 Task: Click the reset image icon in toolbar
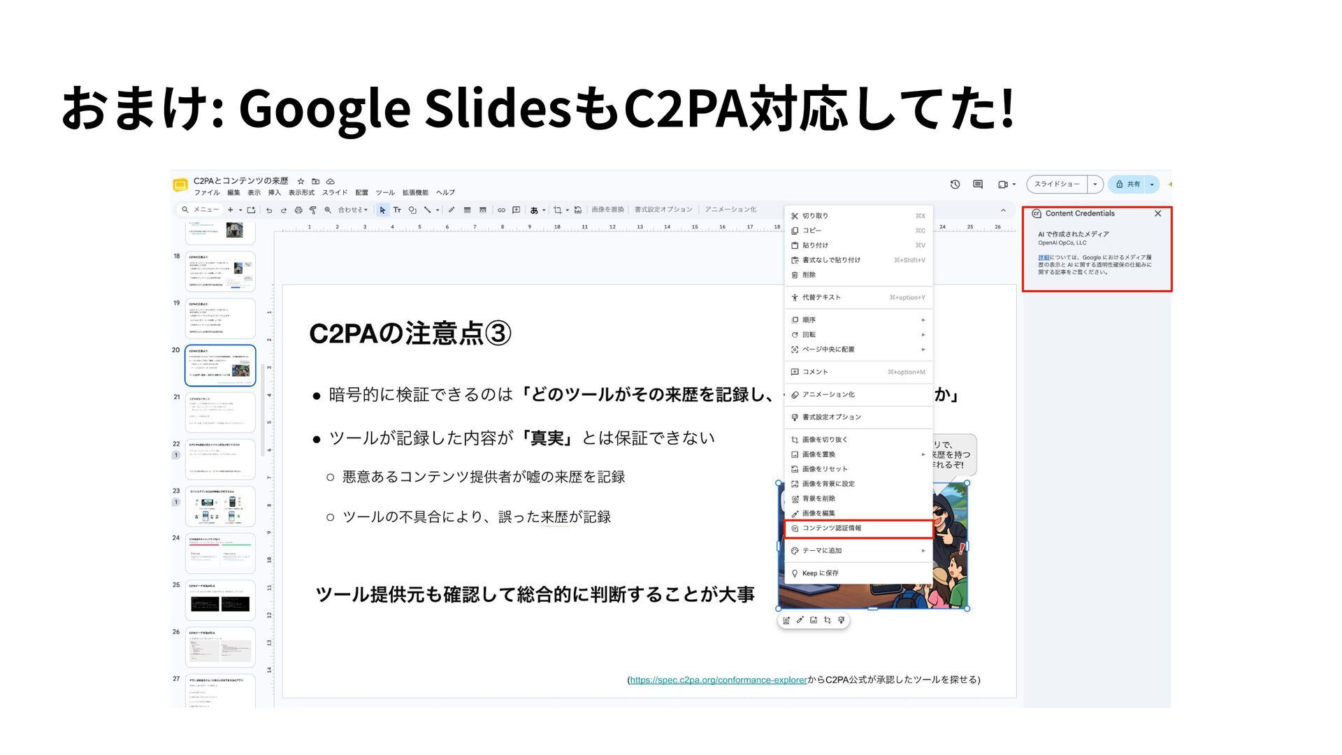(578, 210)
